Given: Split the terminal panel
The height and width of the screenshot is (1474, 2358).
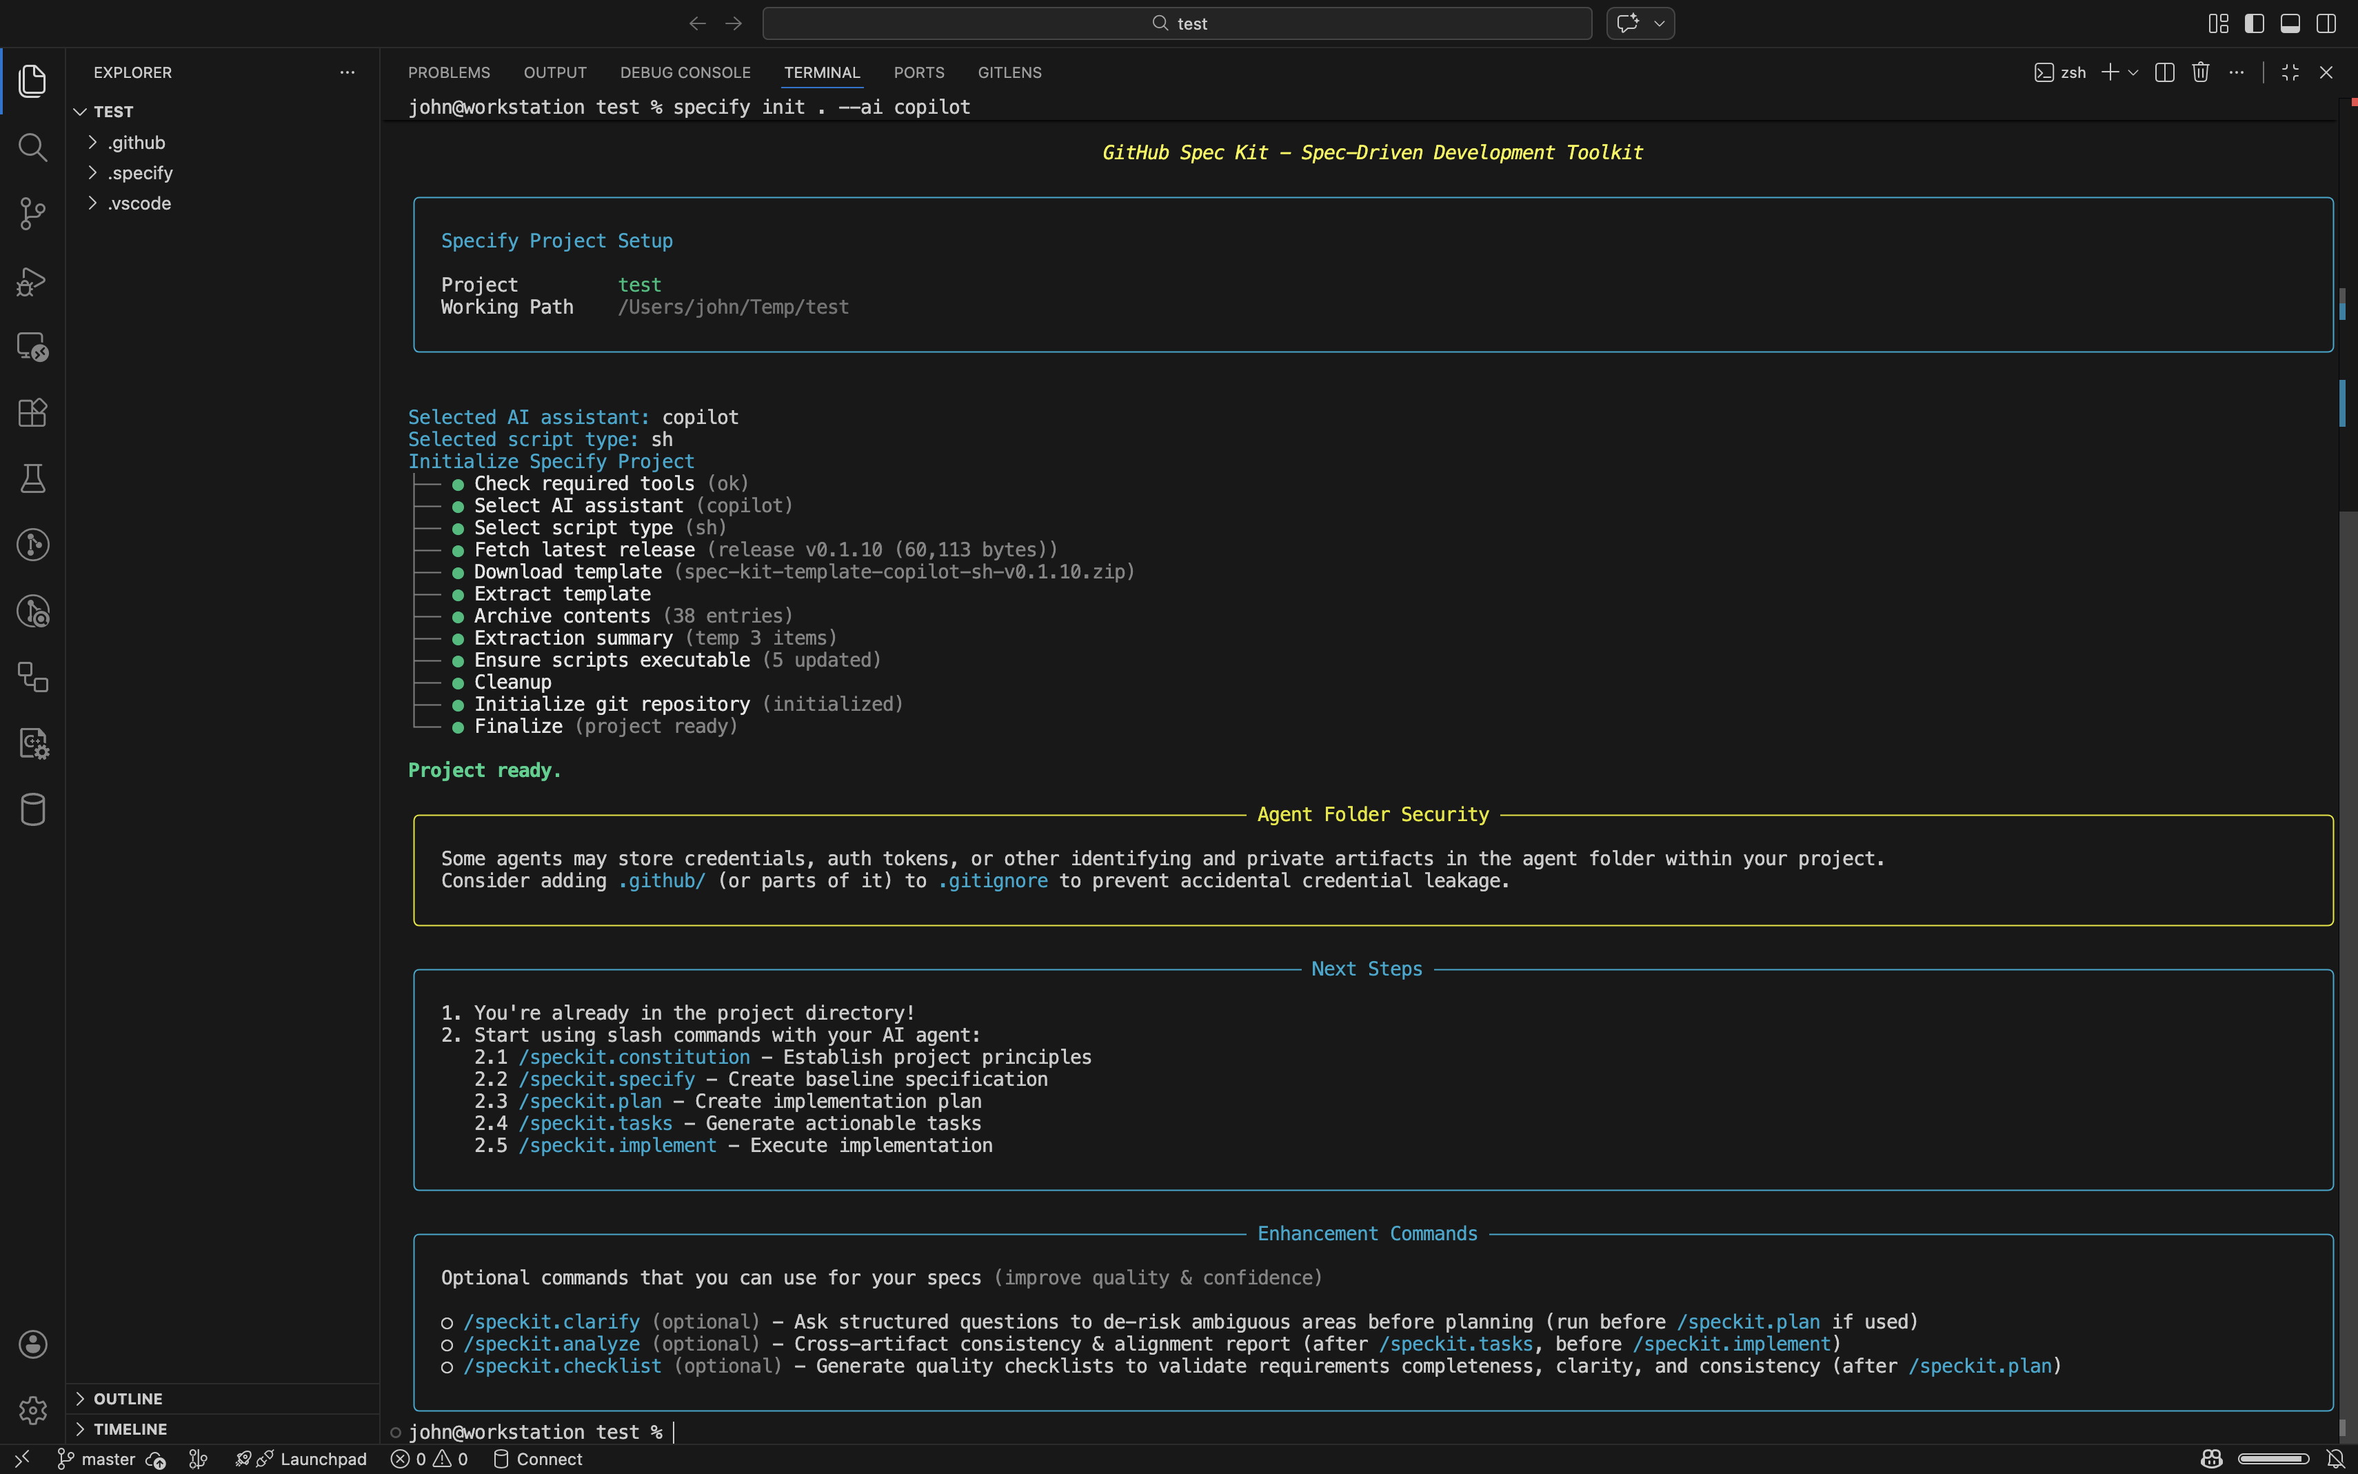Looking at the screenshot, I should point(2164,72).
